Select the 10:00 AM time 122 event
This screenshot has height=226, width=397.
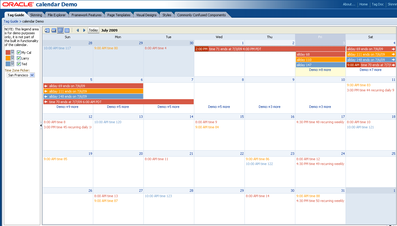(x=260, y=164)
